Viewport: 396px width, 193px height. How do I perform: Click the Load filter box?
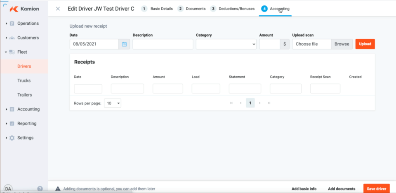point(206,89)
